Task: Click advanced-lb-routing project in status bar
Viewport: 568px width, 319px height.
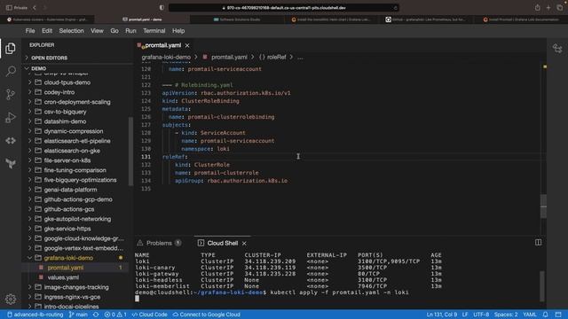Action: [x=35, y=315]
